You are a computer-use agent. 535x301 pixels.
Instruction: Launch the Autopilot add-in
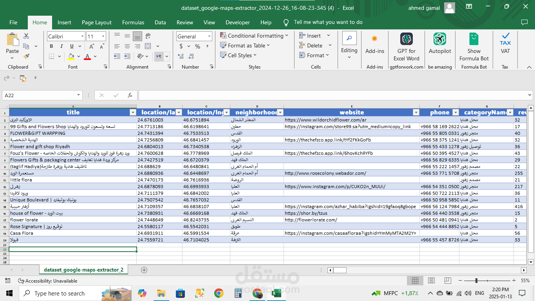pyautogui.click(x=440, y=44)
